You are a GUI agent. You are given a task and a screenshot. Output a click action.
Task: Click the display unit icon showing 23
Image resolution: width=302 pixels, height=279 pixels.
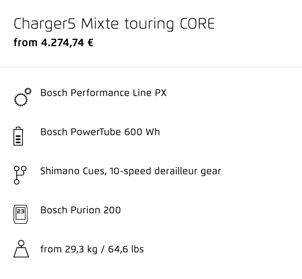click(x=21, y=214)
